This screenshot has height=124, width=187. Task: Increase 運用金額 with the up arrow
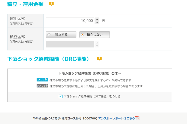point(97,19)
